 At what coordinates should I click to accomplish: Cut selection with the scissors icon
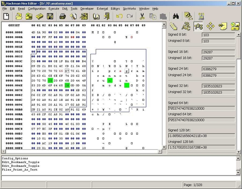click(142, 16)
